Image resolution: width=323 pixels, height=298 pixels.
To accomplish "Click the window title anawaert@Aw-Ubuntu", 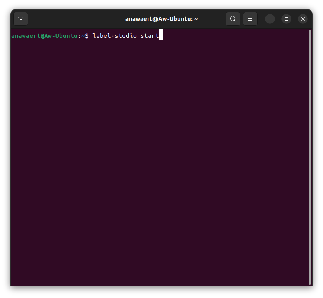I will (x=161, y=19).
